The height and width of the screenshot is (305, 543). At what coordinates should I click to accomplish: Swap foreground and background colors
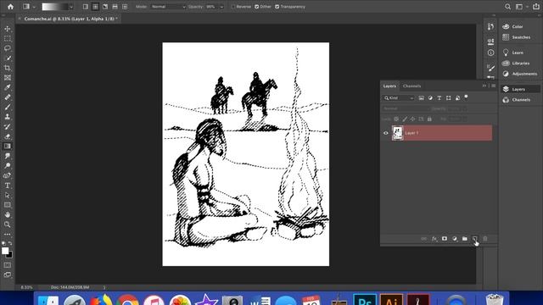[x=10, y=244]
